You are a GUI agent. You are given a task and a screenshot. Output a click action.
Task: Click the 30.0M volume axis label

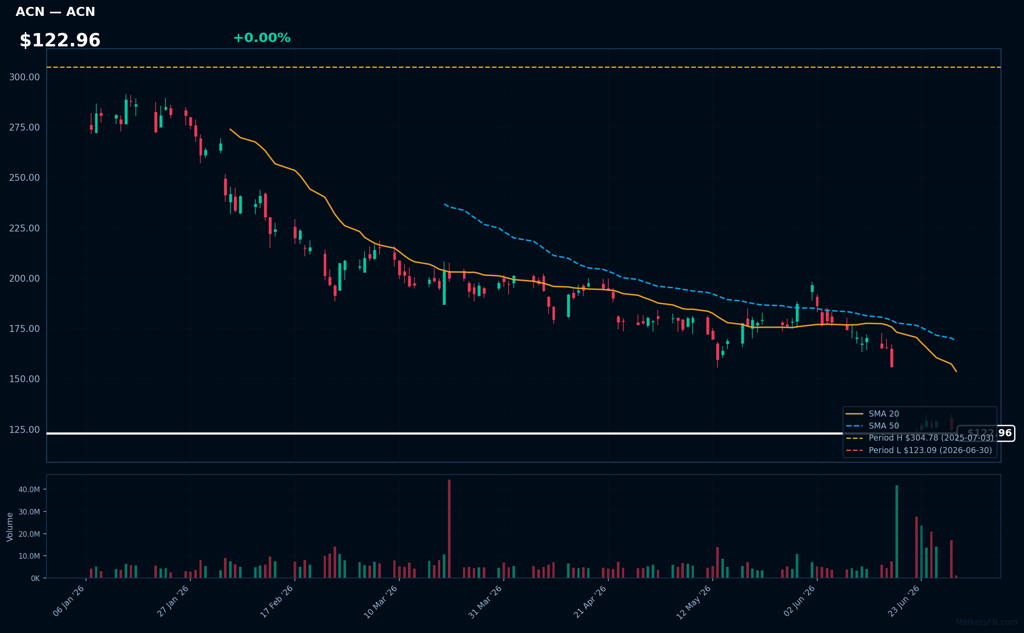pyautogui.click(x=29, y=512)
